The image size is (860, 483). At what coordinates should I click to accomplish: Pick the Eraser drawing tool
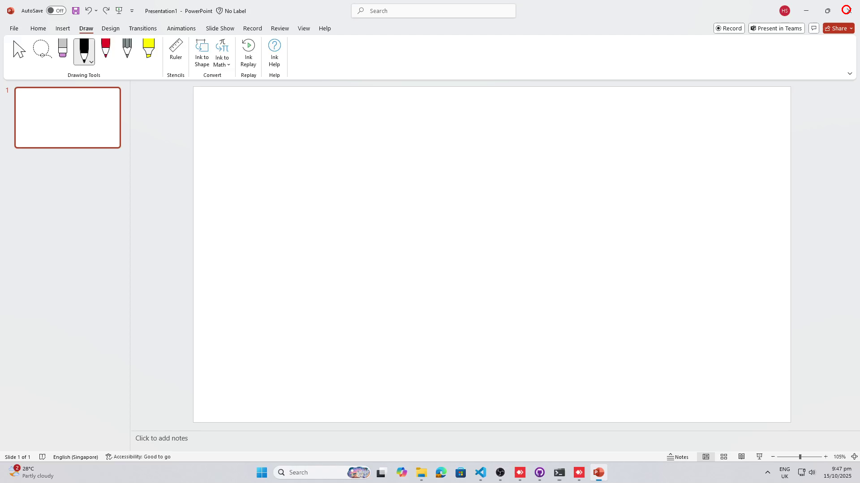tap(63, 48)
